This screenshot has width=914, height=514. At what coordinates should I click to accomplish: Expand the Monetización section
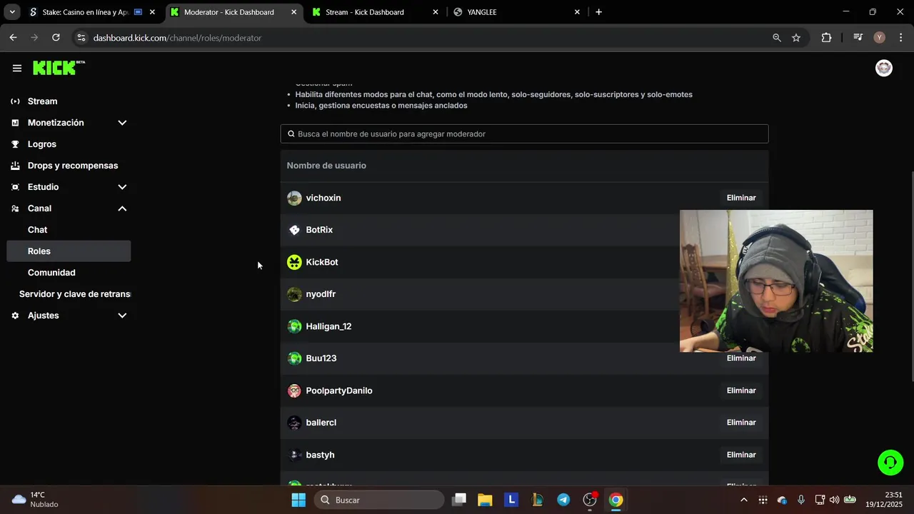coord(122,123)
